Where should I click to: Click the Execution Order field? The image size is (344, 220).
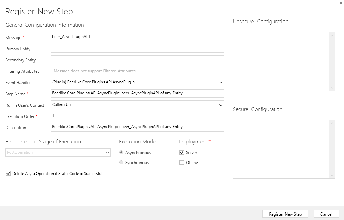(x=137, y=116)
